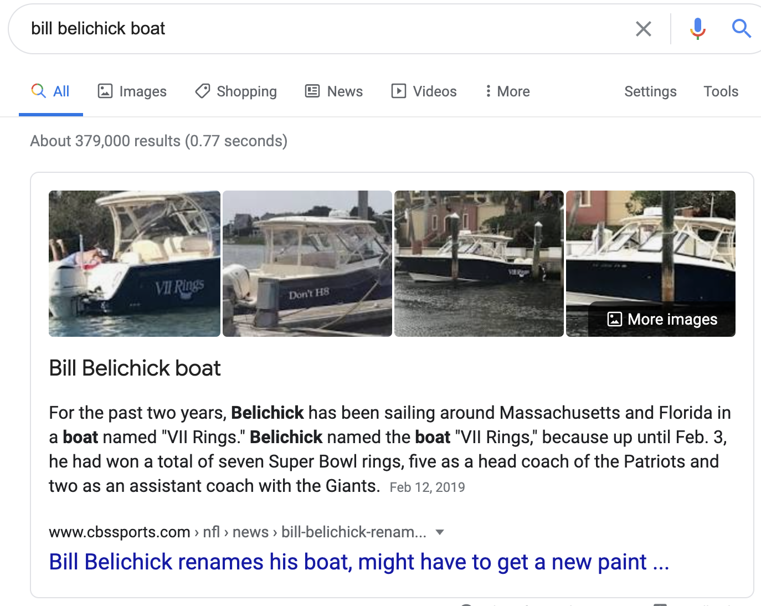
Task: Clear the search box with X icon
Action: pos(643,29)
